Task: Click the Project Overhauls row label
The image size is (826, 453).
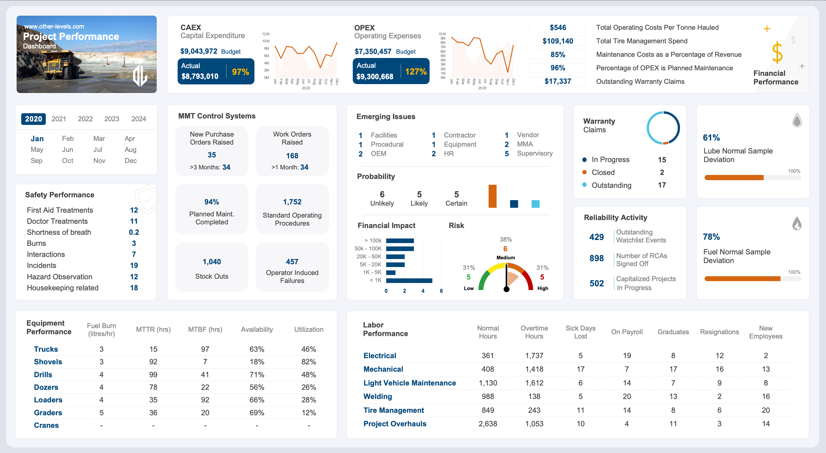Action: 395,424
